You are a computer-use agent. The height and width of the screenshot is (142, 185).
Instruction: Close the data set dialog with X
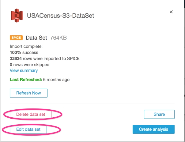(x=171, y=12)
